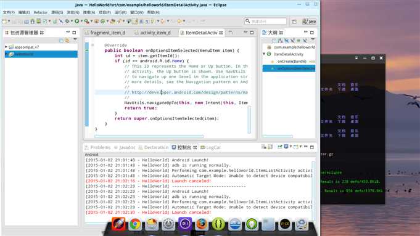Click the maximize button of the terminal window

[373, 58]
